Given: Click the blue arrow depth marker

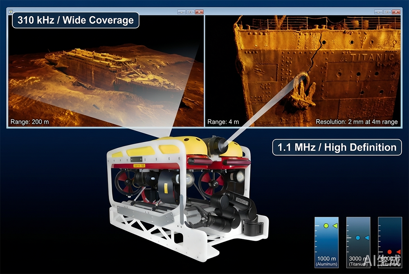Looking at the screenshot, I should point(366,238).
